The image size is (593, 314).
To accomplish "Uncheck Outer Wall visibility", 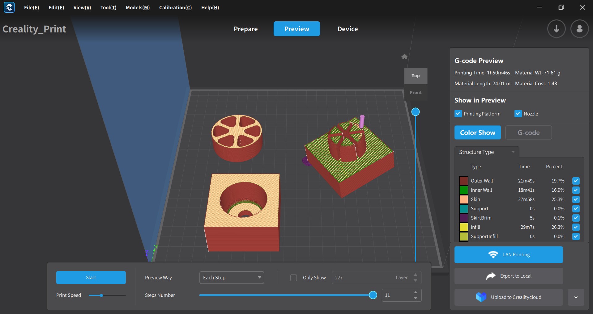I will [x=576, y=181].
